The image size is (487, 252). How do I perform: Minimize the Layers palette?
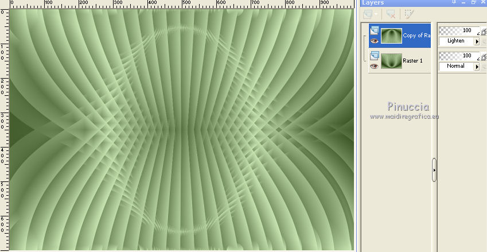pyautogui.click(x=463, y=2)
